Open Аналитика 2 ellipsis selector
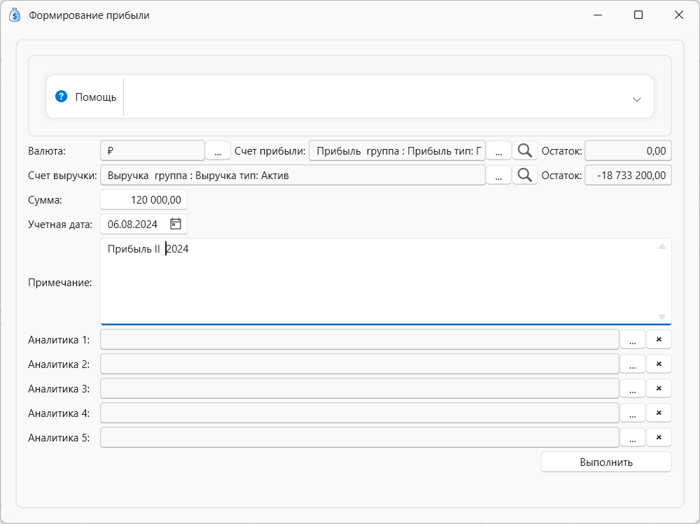This screenshot has height=524, width=700. coord(633,364)
